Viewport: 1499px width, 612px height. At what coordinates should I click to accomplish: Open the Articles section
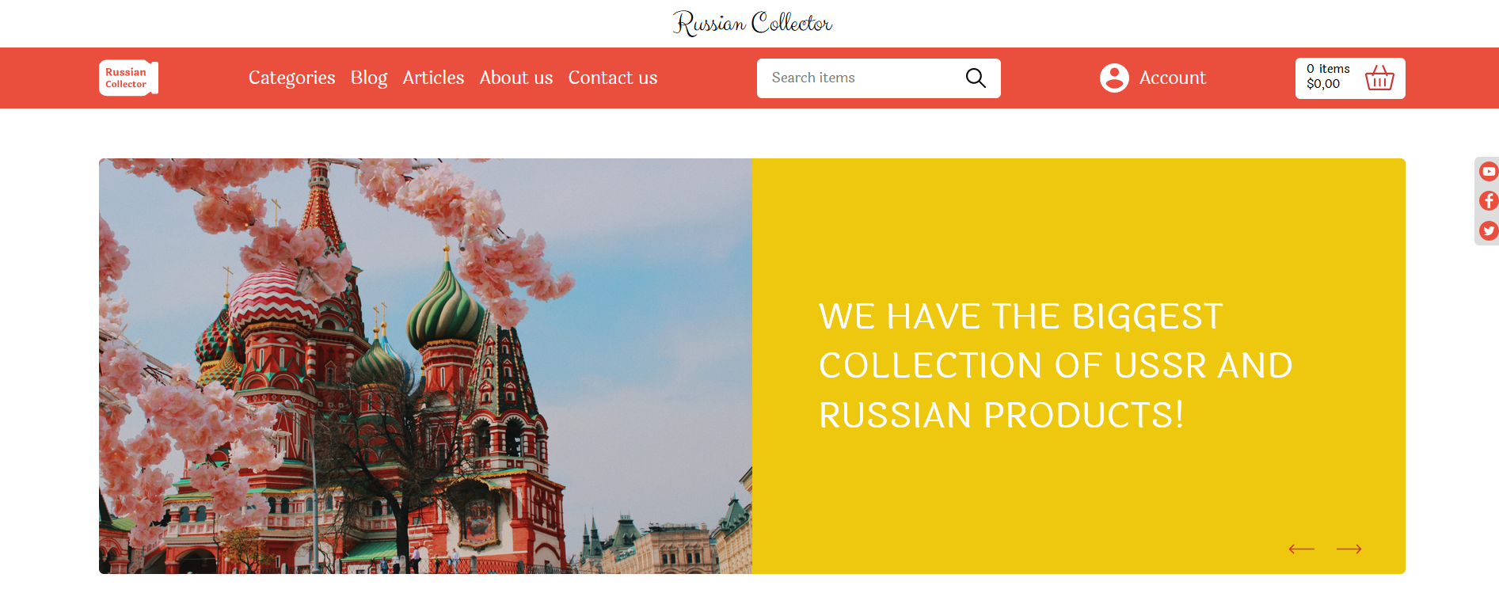(433, 78)
